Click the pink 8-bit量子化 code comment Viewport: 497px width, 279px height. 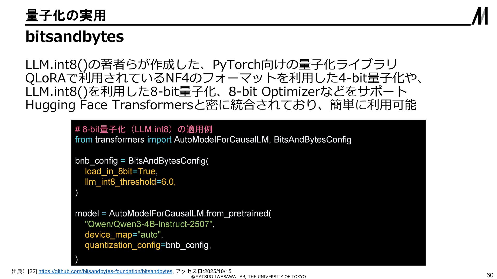tap(143, 129)
